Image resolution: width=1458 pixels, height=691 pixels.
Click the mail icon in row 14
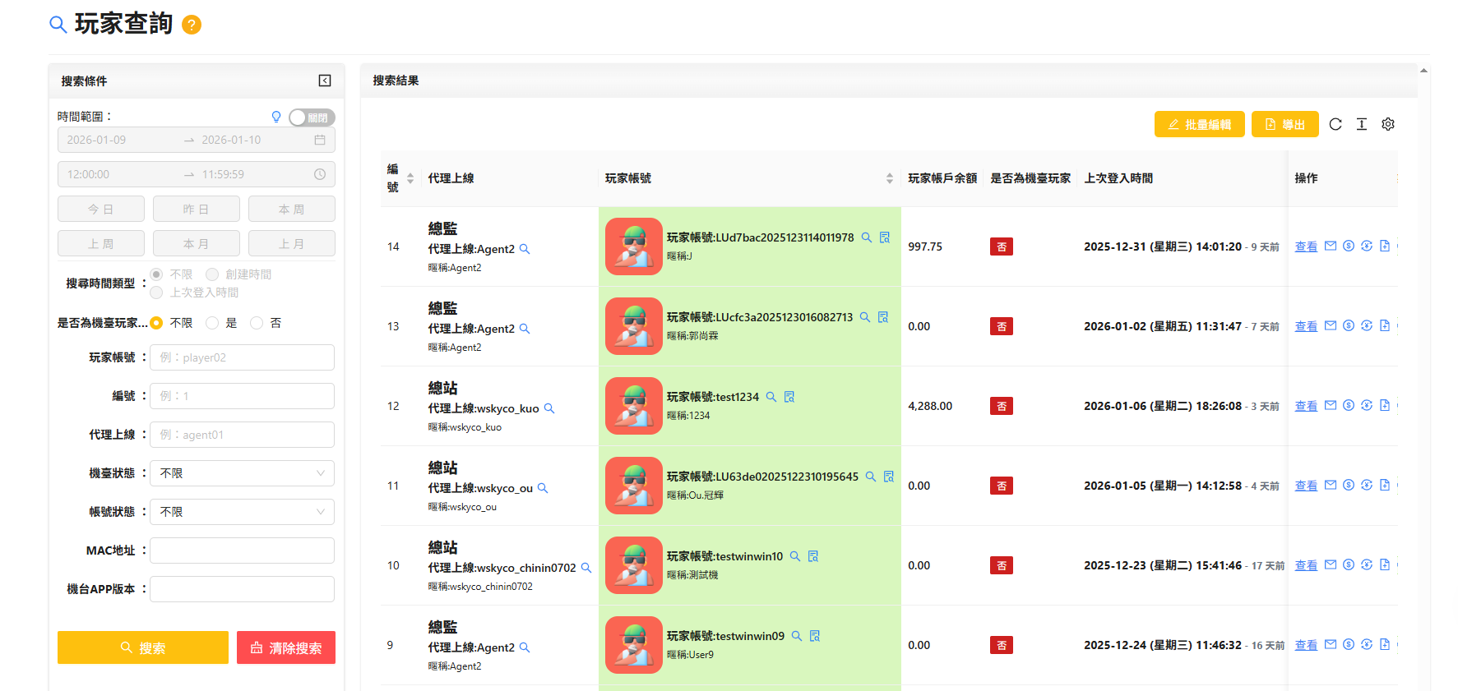[1331, 246]
